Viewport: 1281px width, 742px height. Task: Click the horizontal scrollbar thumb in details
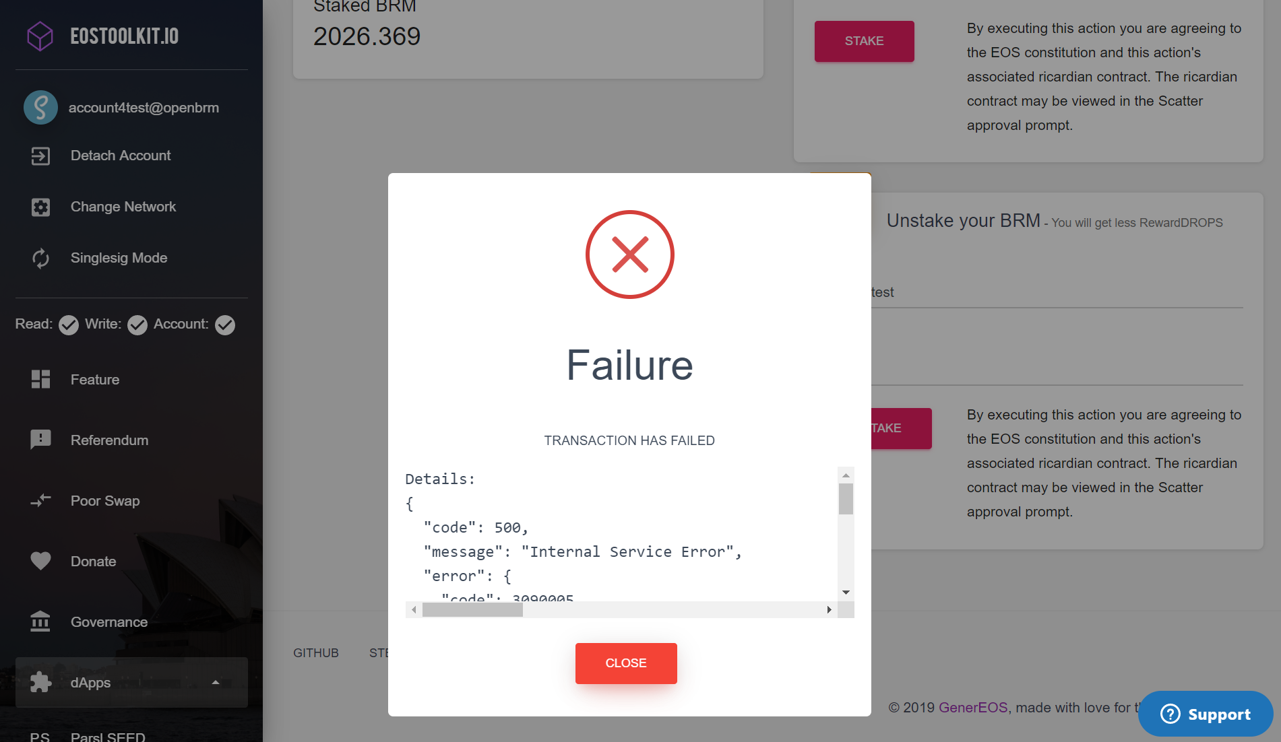(x=472, y=610)
